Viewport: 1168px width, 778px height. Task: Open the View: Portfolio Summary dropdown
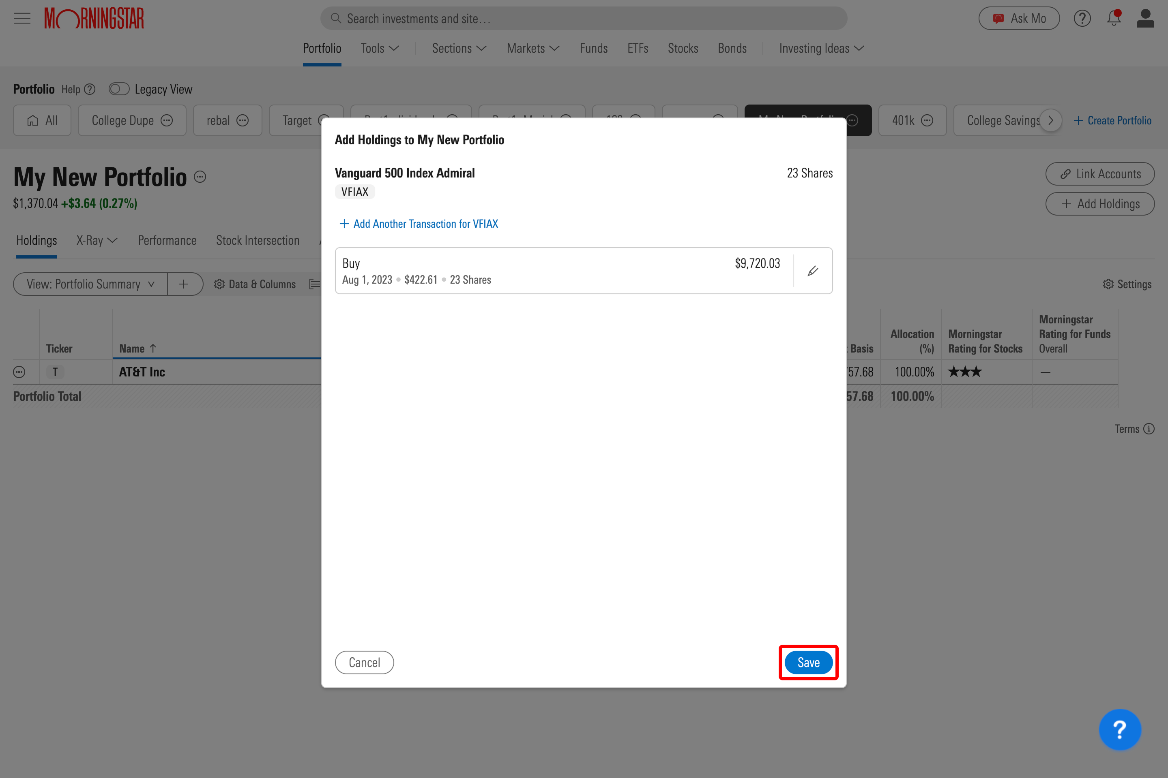[90, 284]
